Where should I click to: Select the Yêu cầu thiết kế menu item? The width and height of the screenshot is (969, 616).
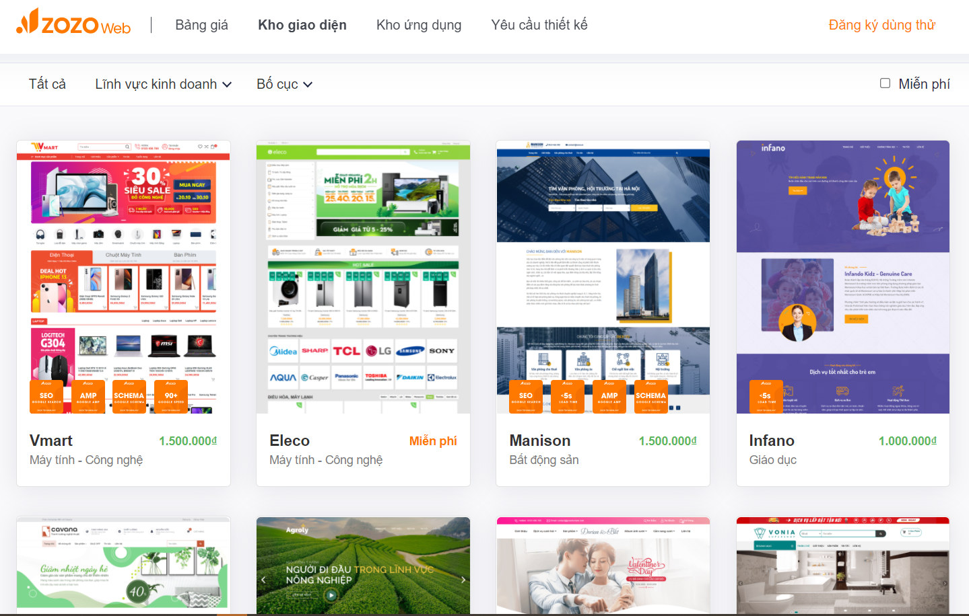tap(539, 25)
